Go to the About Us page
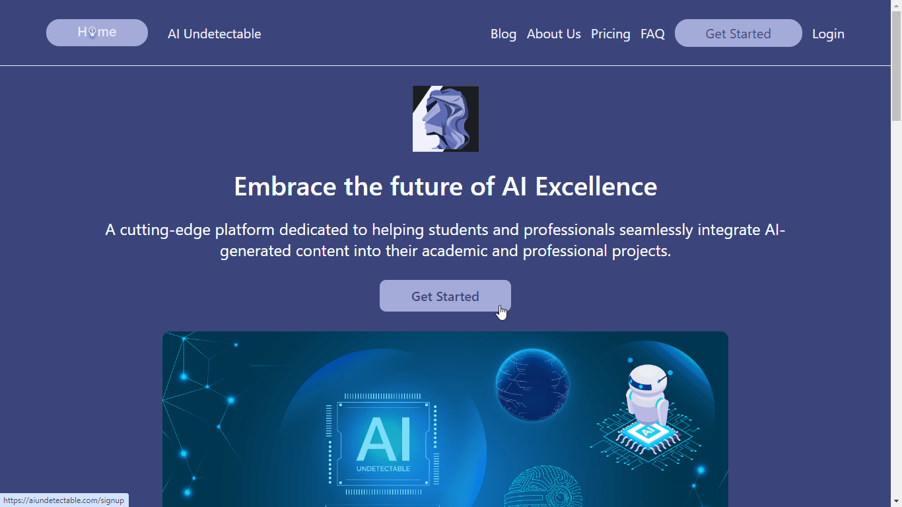Image resolution: width=902 pixels, height=507 pixels. 554,34
